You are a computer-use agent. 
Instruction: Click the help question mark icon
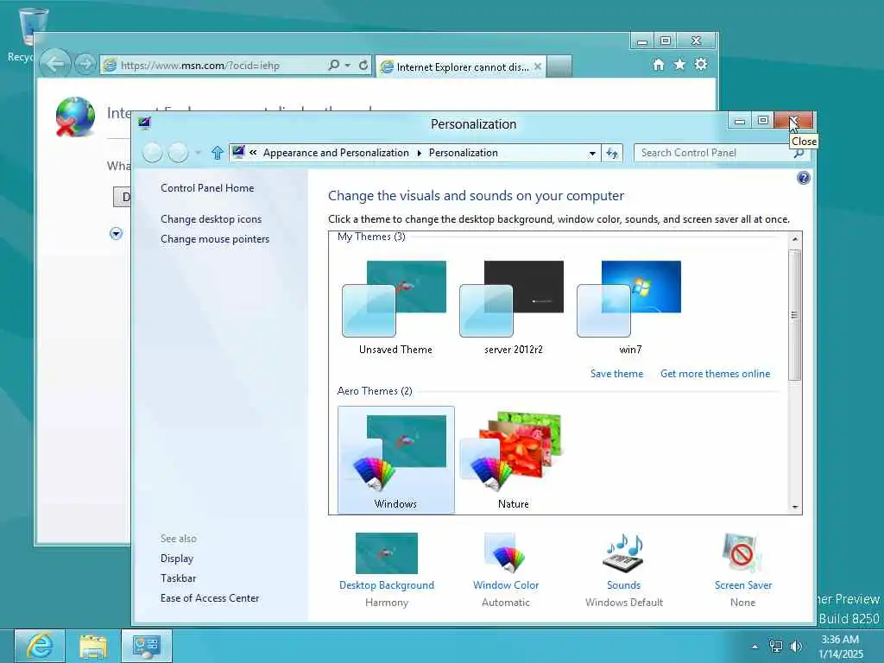coord(804,178)
